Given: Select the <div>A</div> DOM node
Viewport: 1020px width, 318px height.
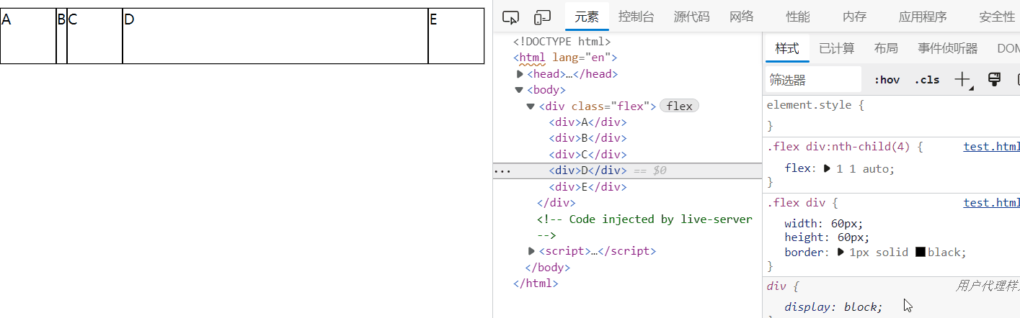Looking at the screenshot, I should (x=587, y=122).
